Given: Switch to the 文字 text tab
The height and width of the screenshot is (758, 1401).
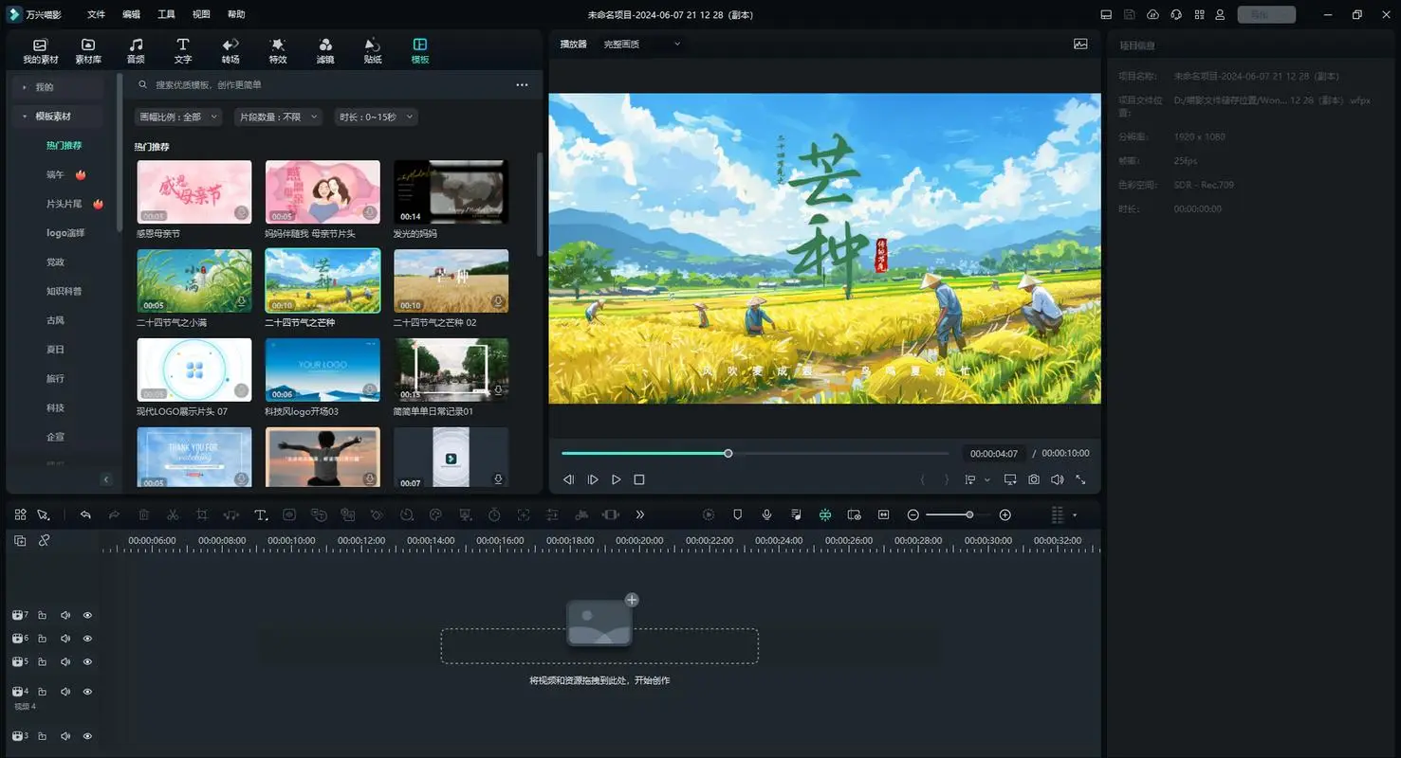Looking at the screenshot, I should (x=183, y=51).
